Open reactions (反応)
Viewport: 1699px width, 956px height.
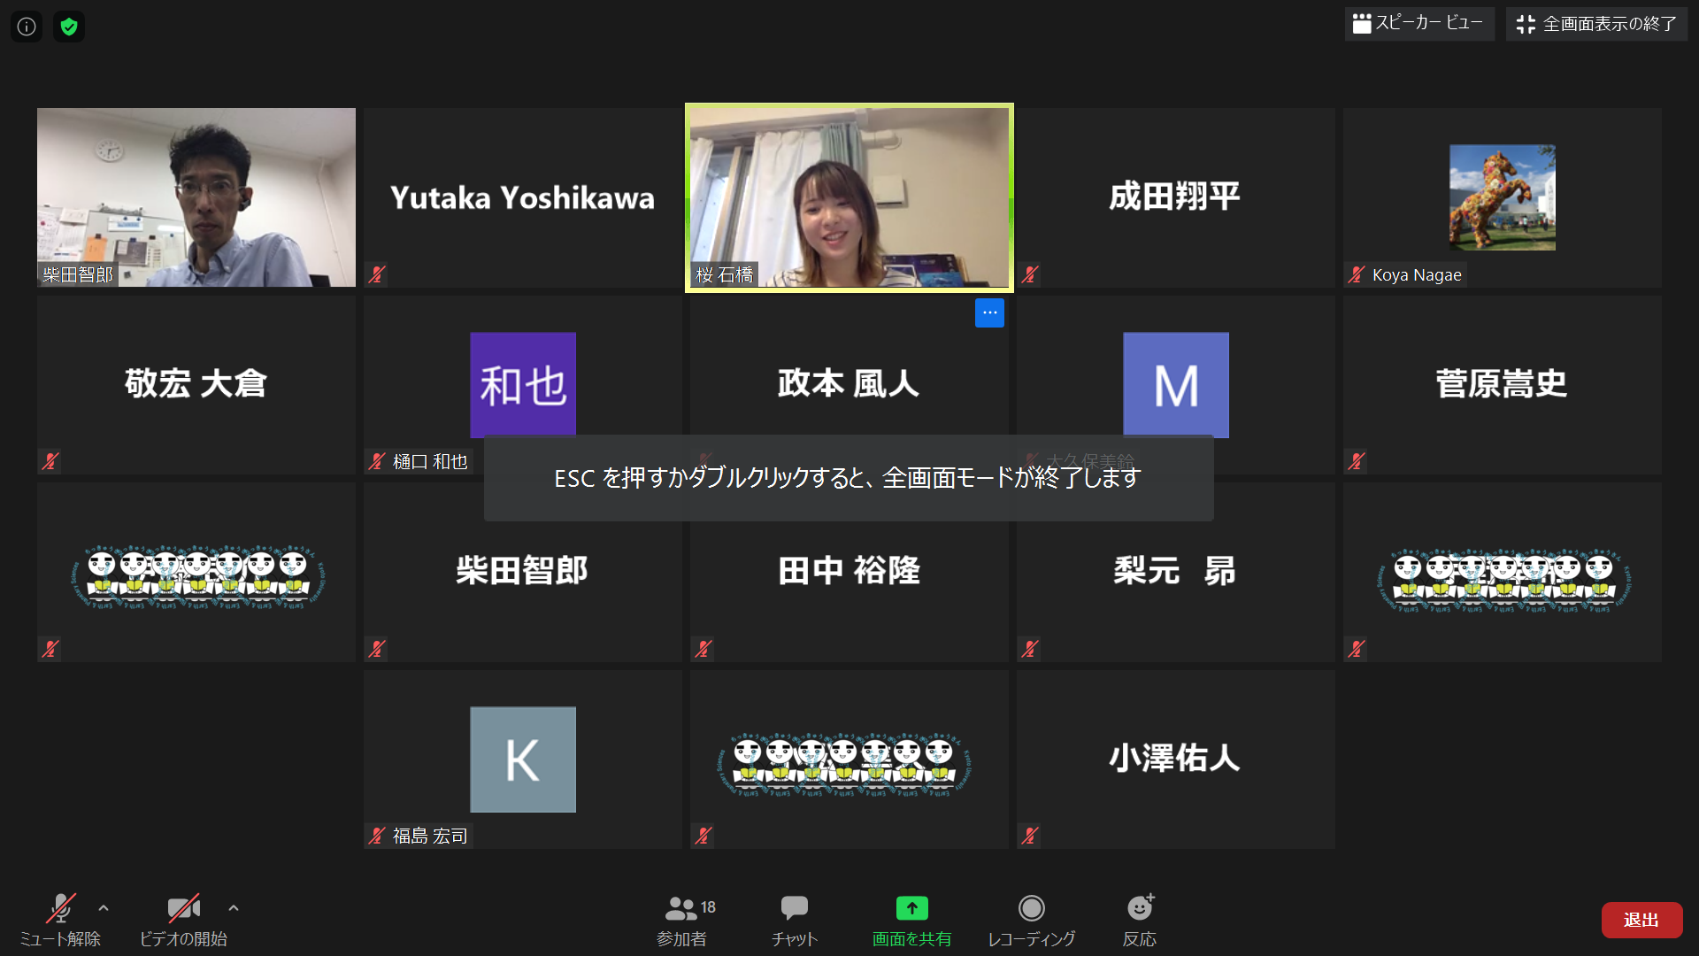1140,921
